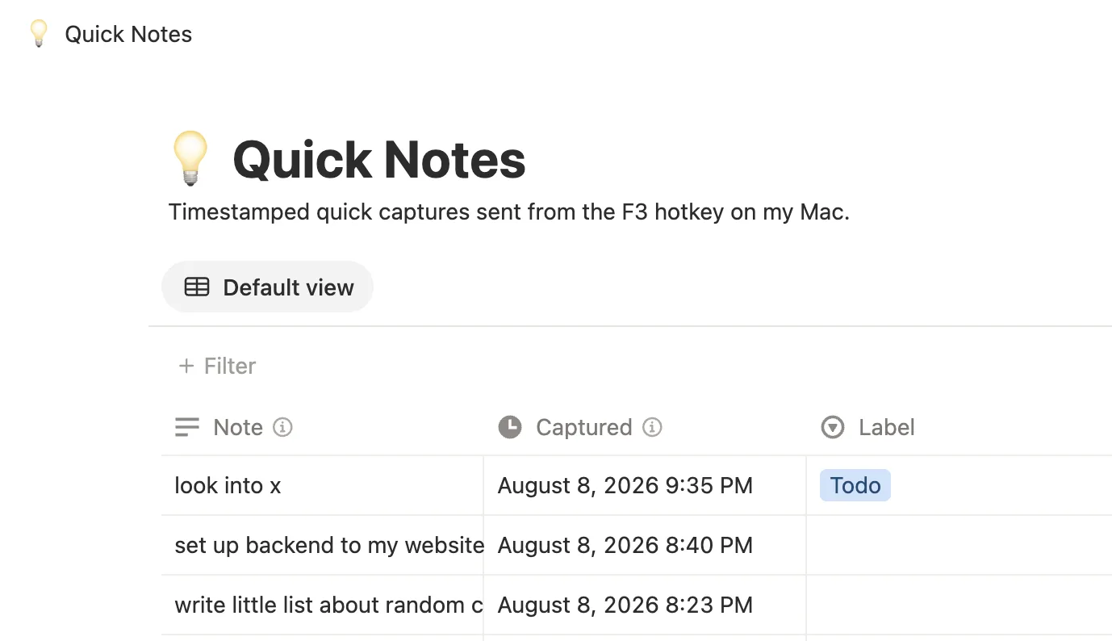Open the 'look into x' note
Screen dimensions: 1112x641
[228, 485]
